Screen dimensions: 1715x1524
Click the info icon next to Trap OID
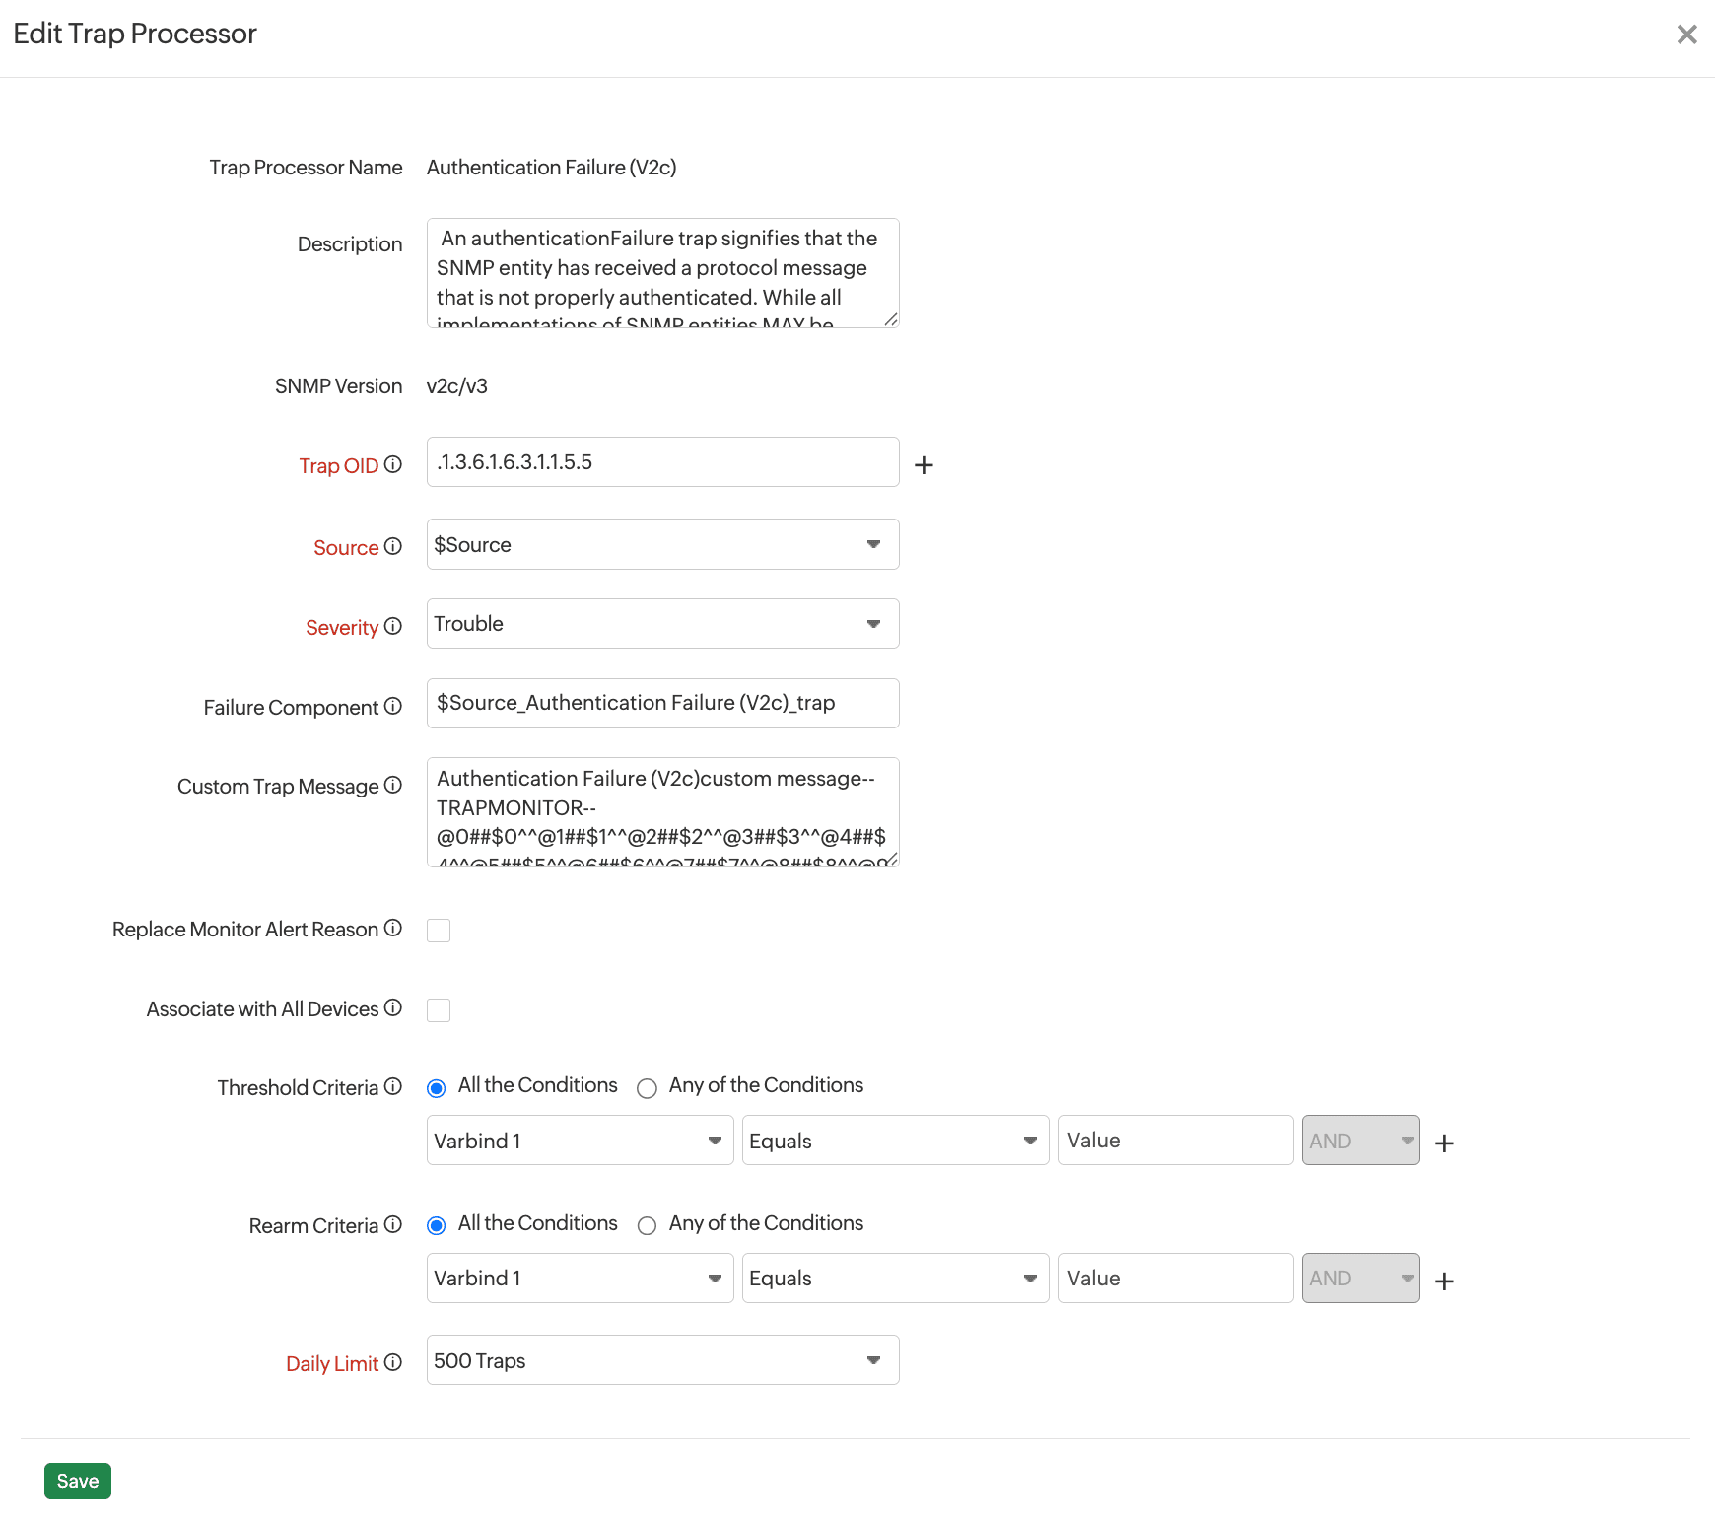(393, 464)
